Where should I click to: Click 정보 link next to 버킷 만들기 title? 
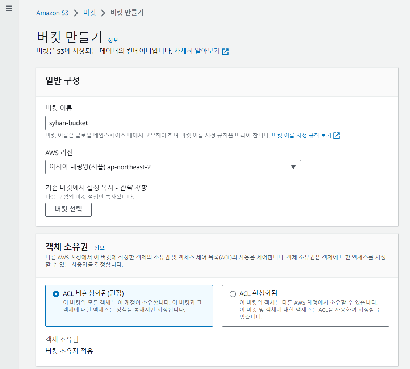(113, 40)
